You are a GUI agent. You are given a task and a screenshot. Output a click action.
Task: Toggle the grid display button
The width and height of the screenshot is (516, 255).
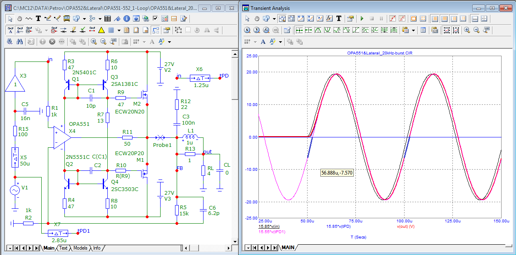[x=111, y=30]
